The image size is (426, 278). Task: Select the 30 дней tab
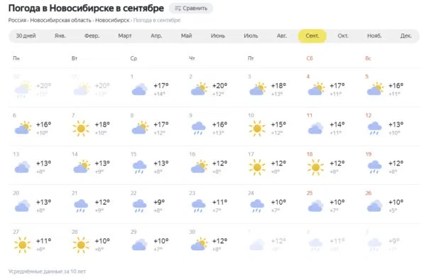pos(26,36)
